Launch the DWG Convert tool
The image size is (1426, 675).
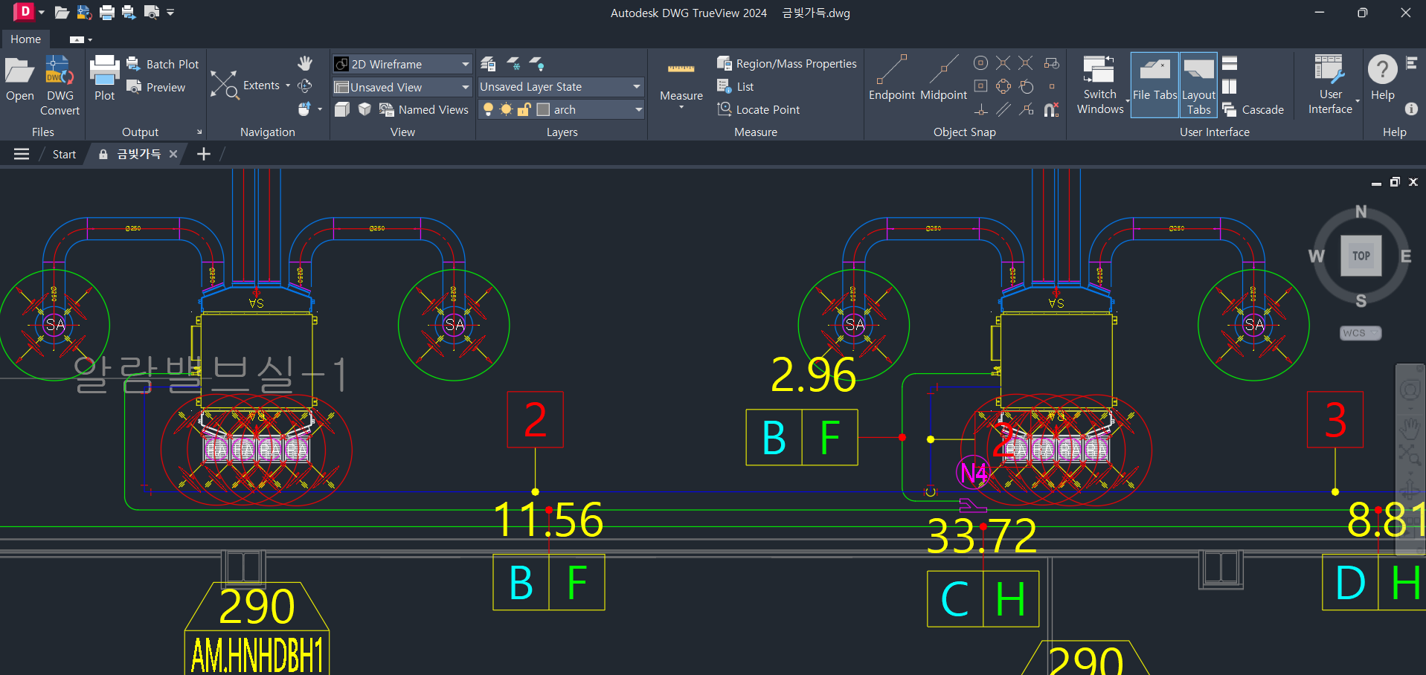pos(60,85)
